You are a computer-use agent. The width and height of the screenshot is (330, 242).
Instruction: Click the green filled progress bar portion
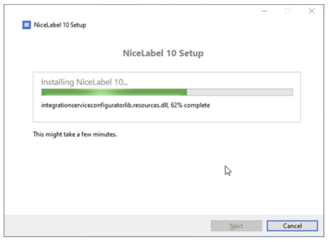(114, 92)
